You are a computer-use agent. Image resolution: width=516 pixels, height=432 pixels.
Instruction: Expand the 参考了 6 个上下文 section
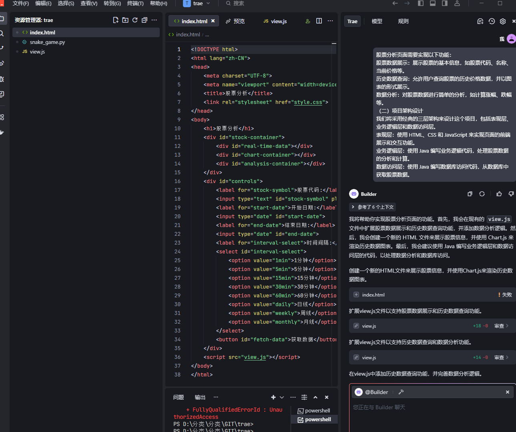pos(373,207)
